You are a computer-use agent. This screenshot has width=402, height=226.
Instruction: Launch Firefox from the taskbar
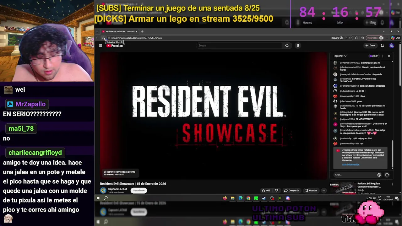point(225,198)
